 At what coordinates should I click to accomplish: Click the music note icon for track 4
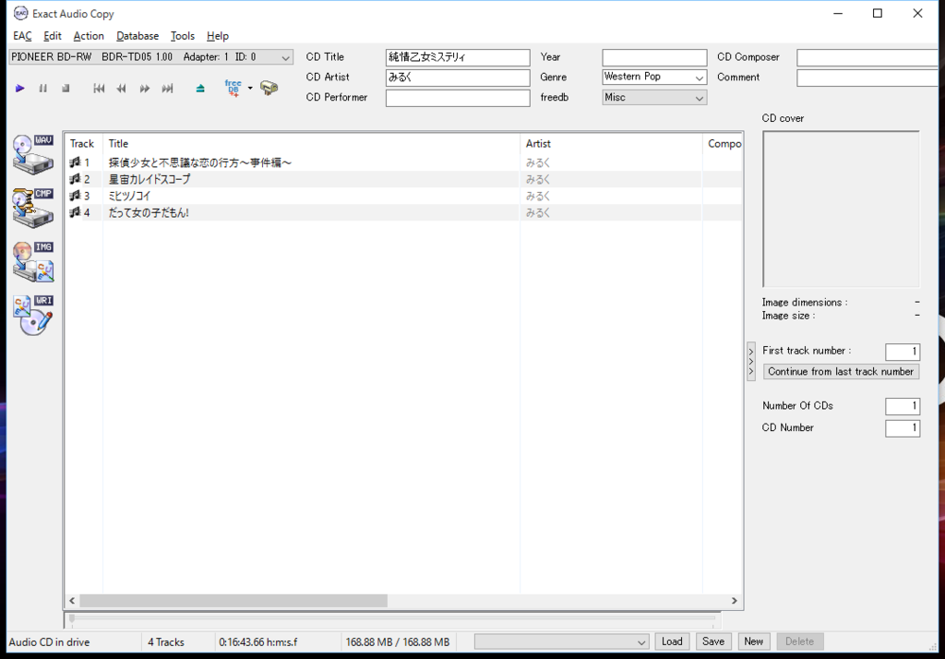click(x=75, y=212)
